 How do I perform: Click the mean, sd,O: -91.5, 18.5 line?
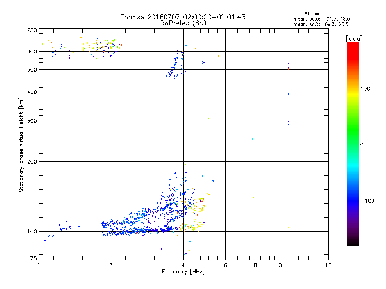[321, 19]
